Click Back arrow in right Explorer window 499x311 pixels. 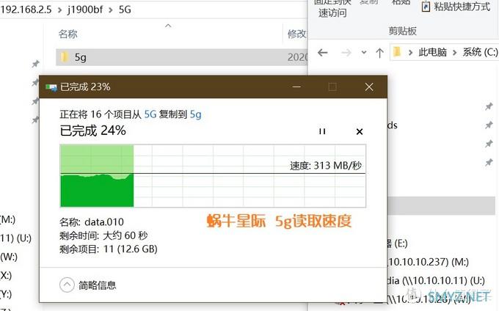[x=323, y=53]
